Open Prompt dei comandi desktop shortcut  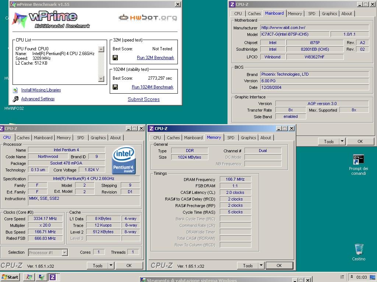(x=358, y=165)
